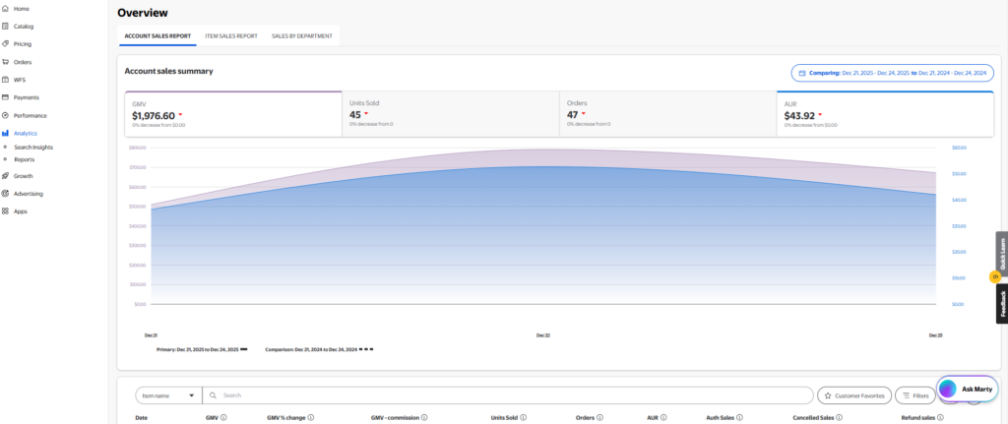Screen dimensions: 1008x424
Task: Click the Filters button
Action: point(915,395)
